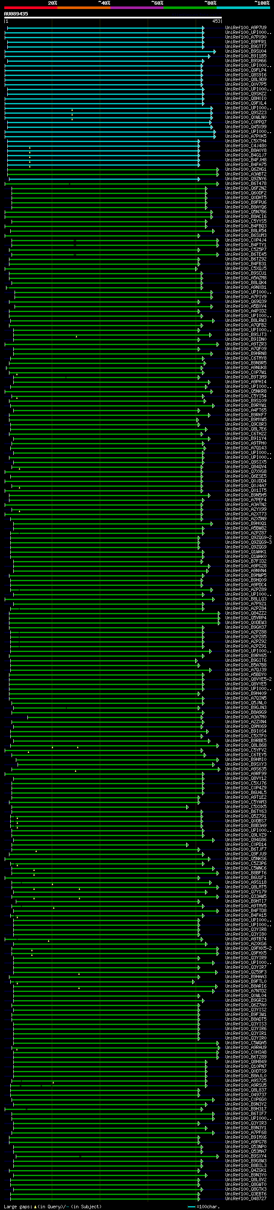Select the UniRef100_Q5VRP4 hit label
This screenshot has height=1210, width=274.
pos(246,618)
